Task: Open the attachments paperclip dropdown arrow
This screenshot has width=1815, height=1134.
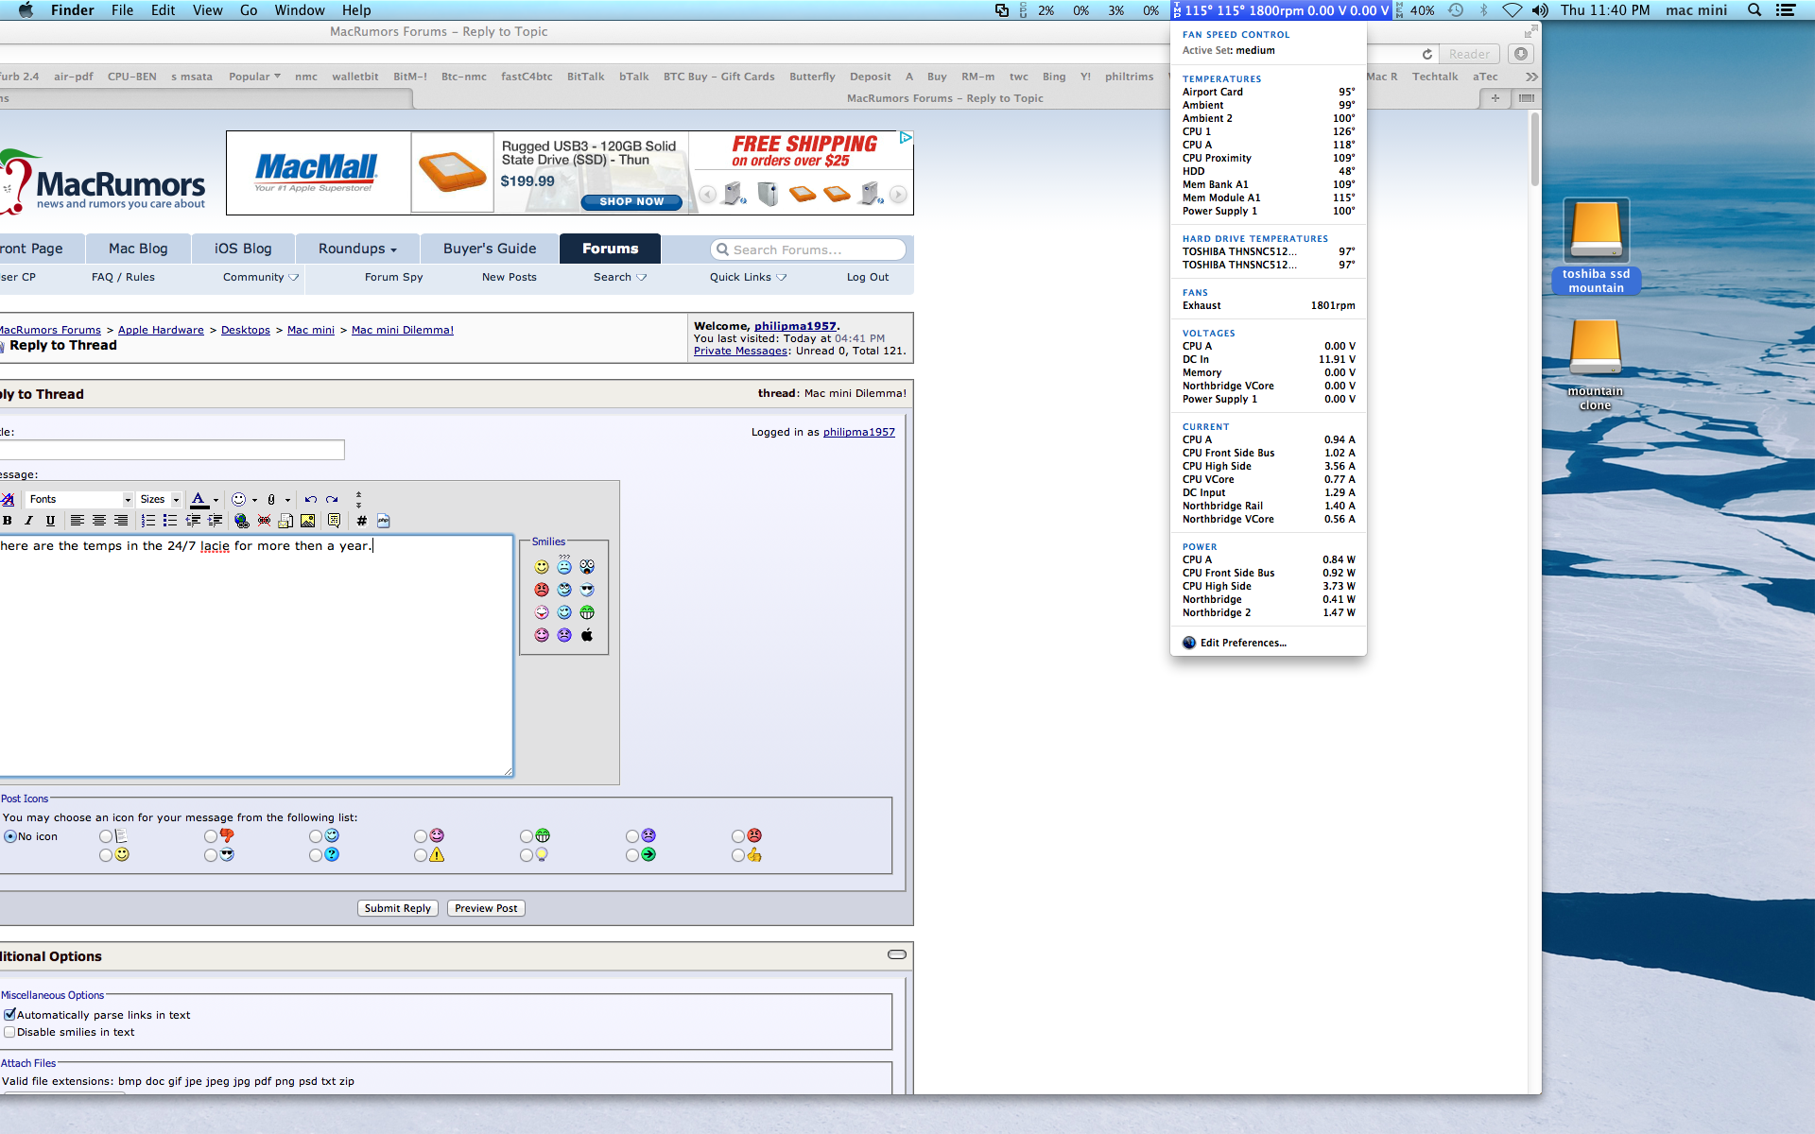Action: click(287, 500)
